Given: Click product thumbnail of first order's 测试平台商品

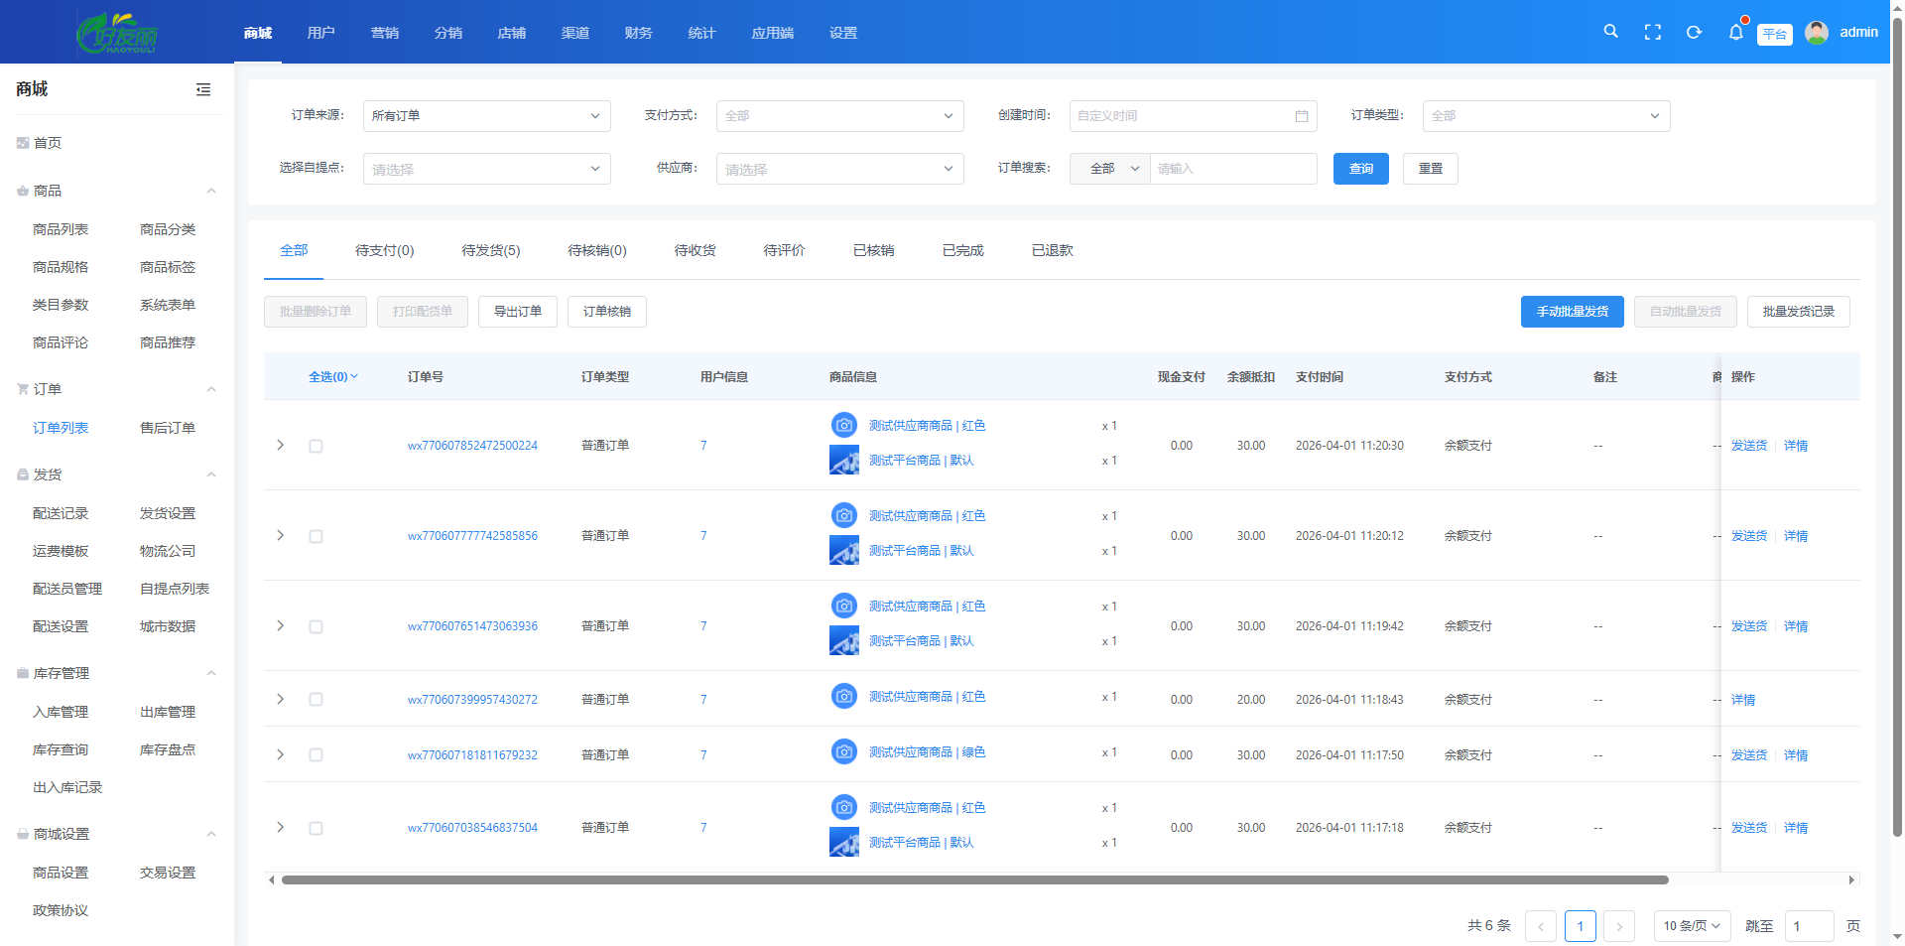Looking at the screenshot, I should pos(843,461).
